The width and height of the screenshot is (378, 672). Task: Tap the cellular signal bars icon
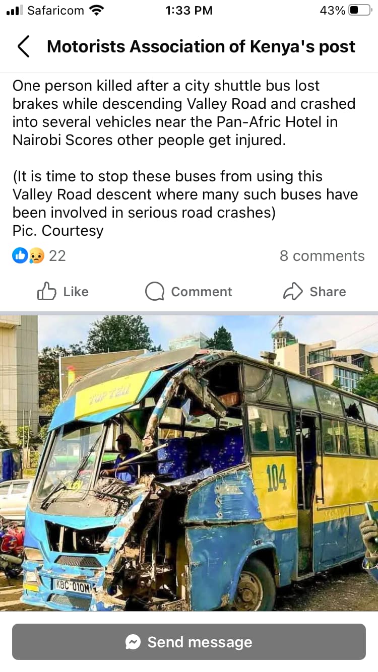[x=15, y=10]
